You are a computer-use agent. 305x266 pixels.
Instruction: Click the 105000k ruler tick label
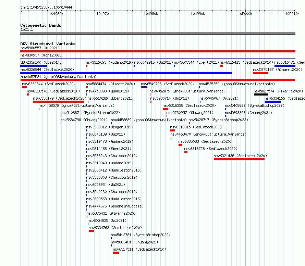pos(245,14)
